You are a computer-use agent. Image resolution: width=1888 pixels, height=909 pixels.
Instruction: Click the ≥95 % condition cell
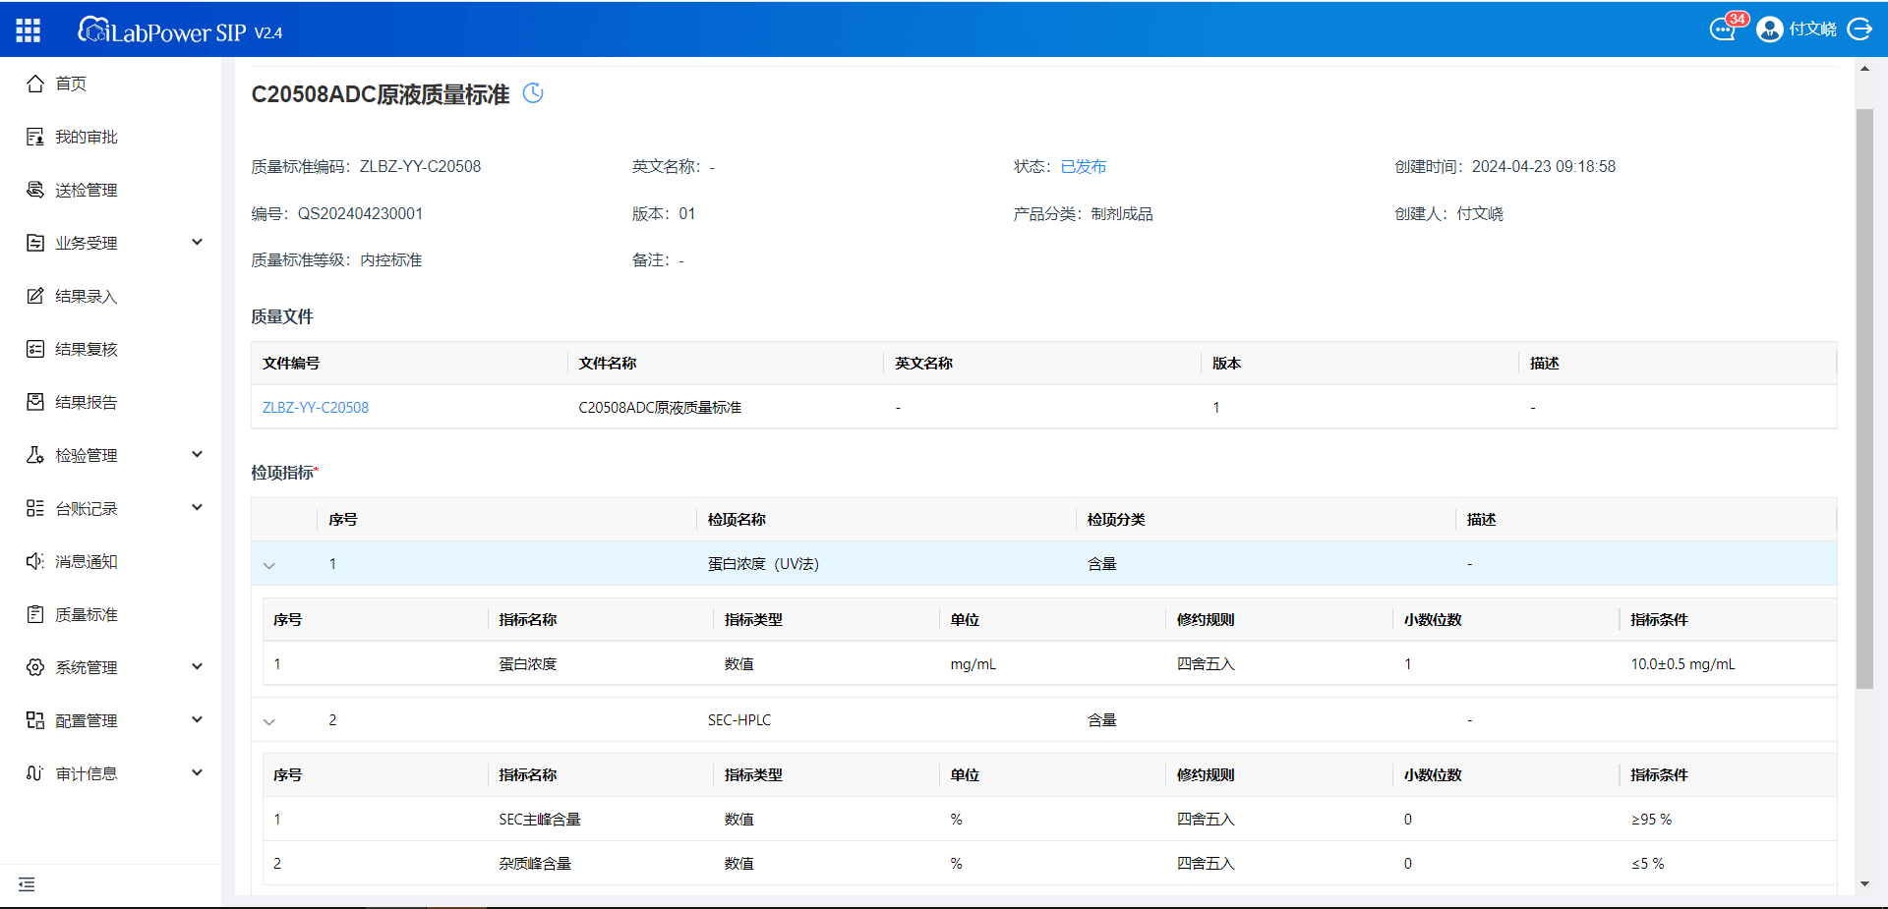point(1651,820)
